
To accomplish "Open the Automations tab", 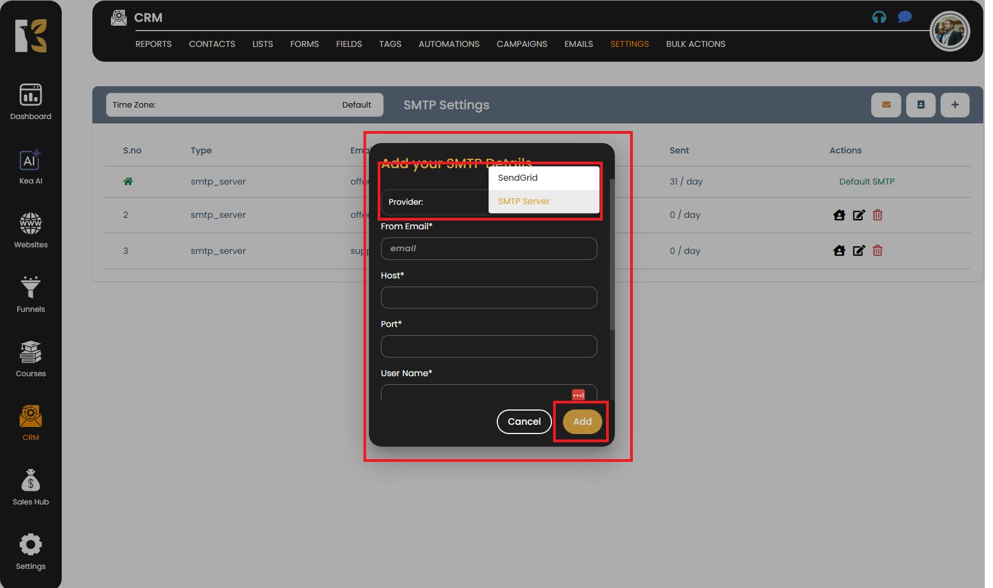I will (449, 44).
